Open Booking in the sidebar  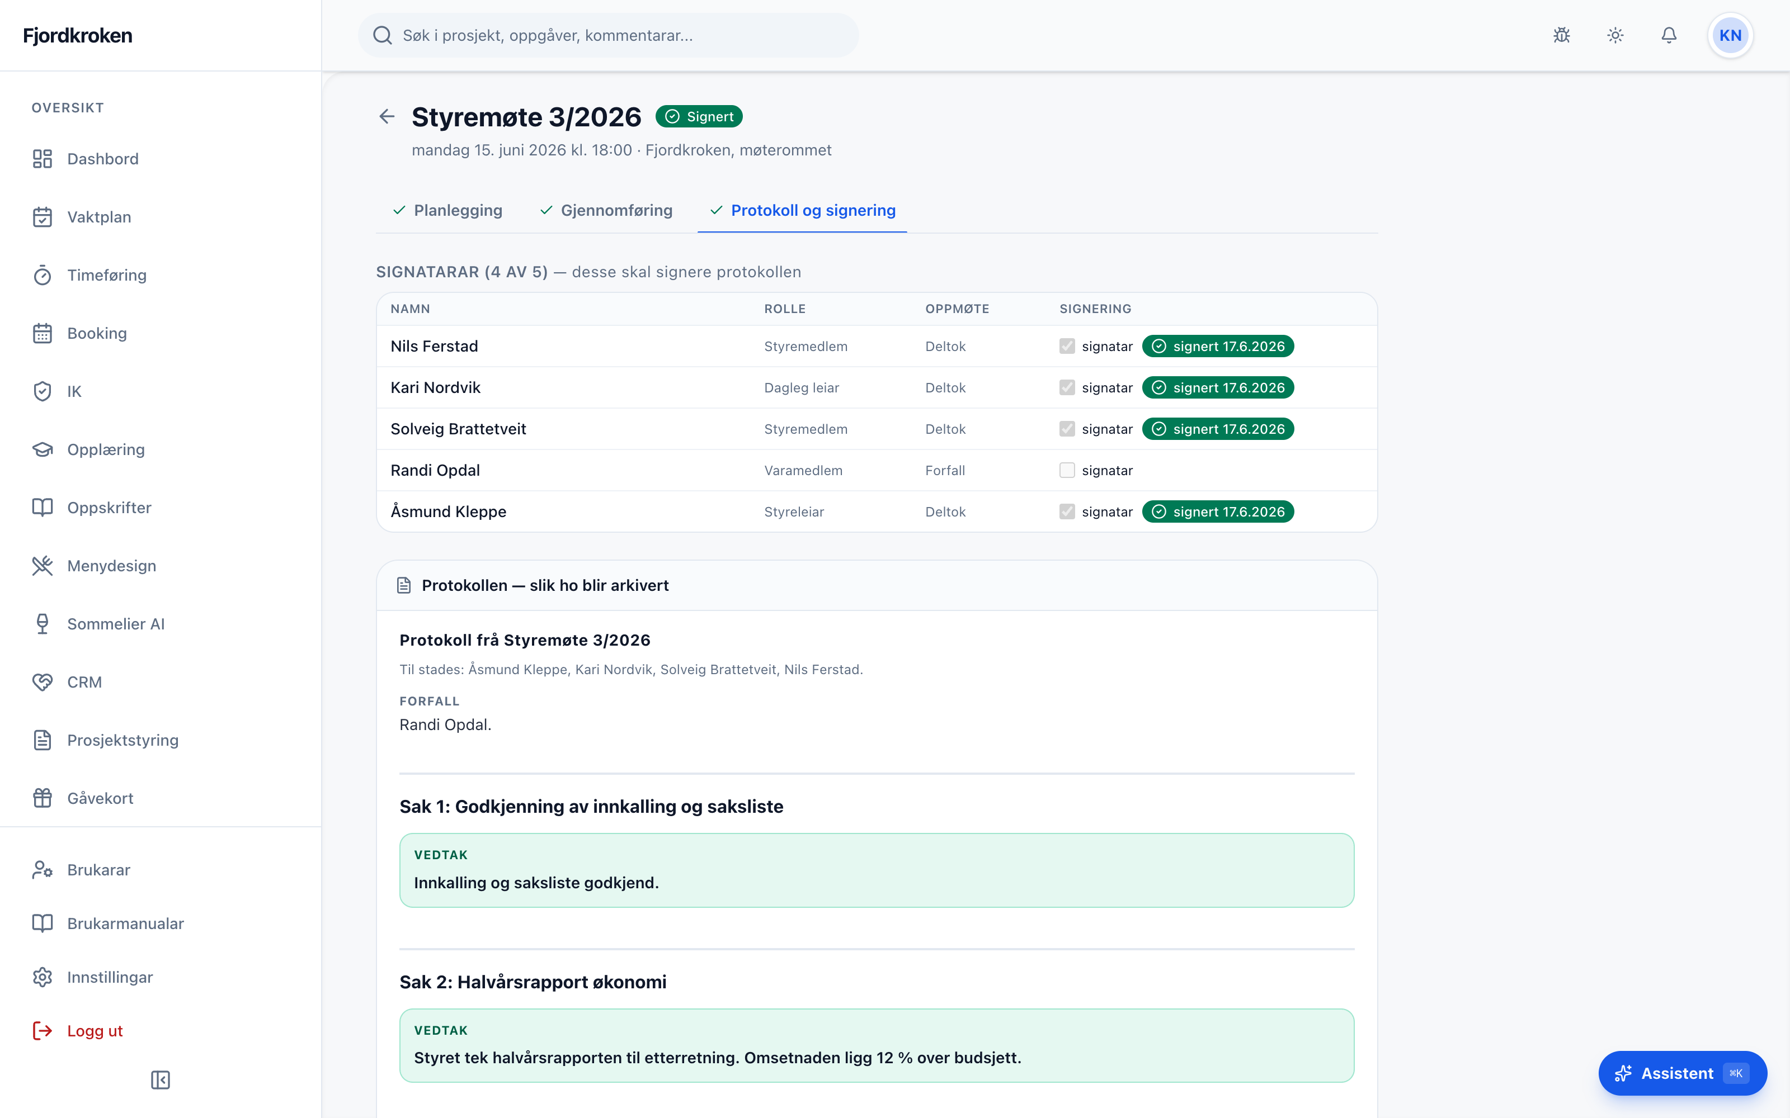(x=161, y=334)
